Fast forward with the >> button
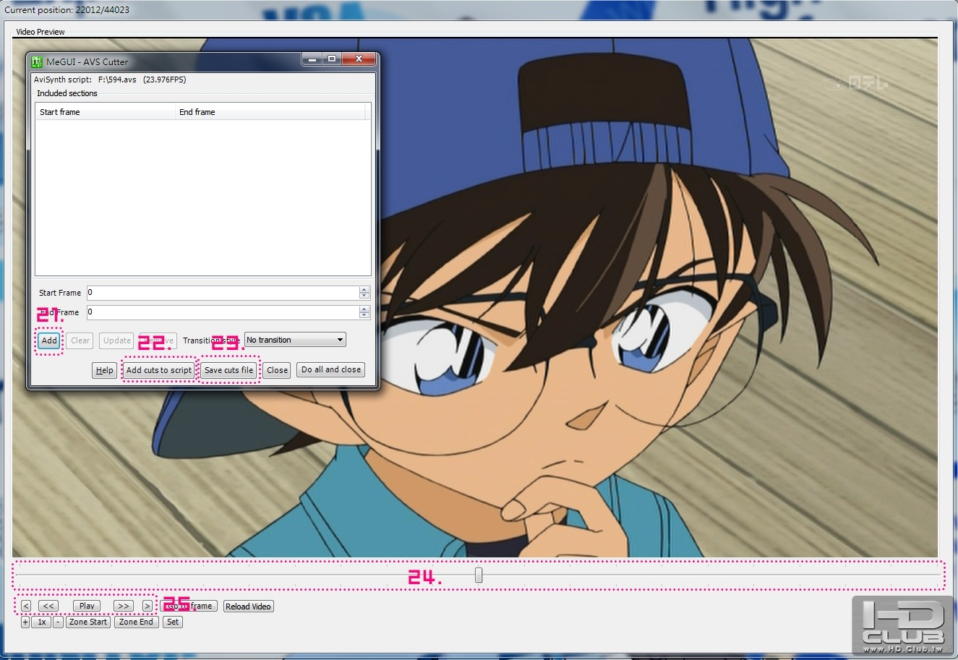 coord(124,606)
